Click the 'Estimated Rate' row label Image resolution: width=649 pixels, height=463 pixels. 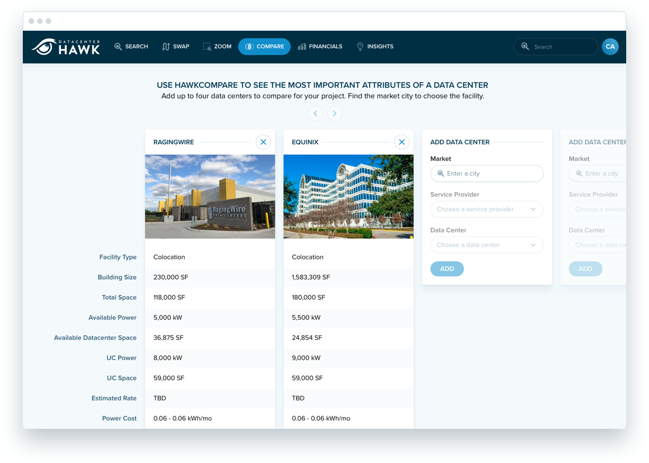click(x=114, y=399)
